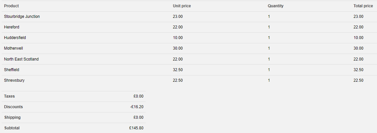Click the quantity value for Huddersfield

(269, 38)
